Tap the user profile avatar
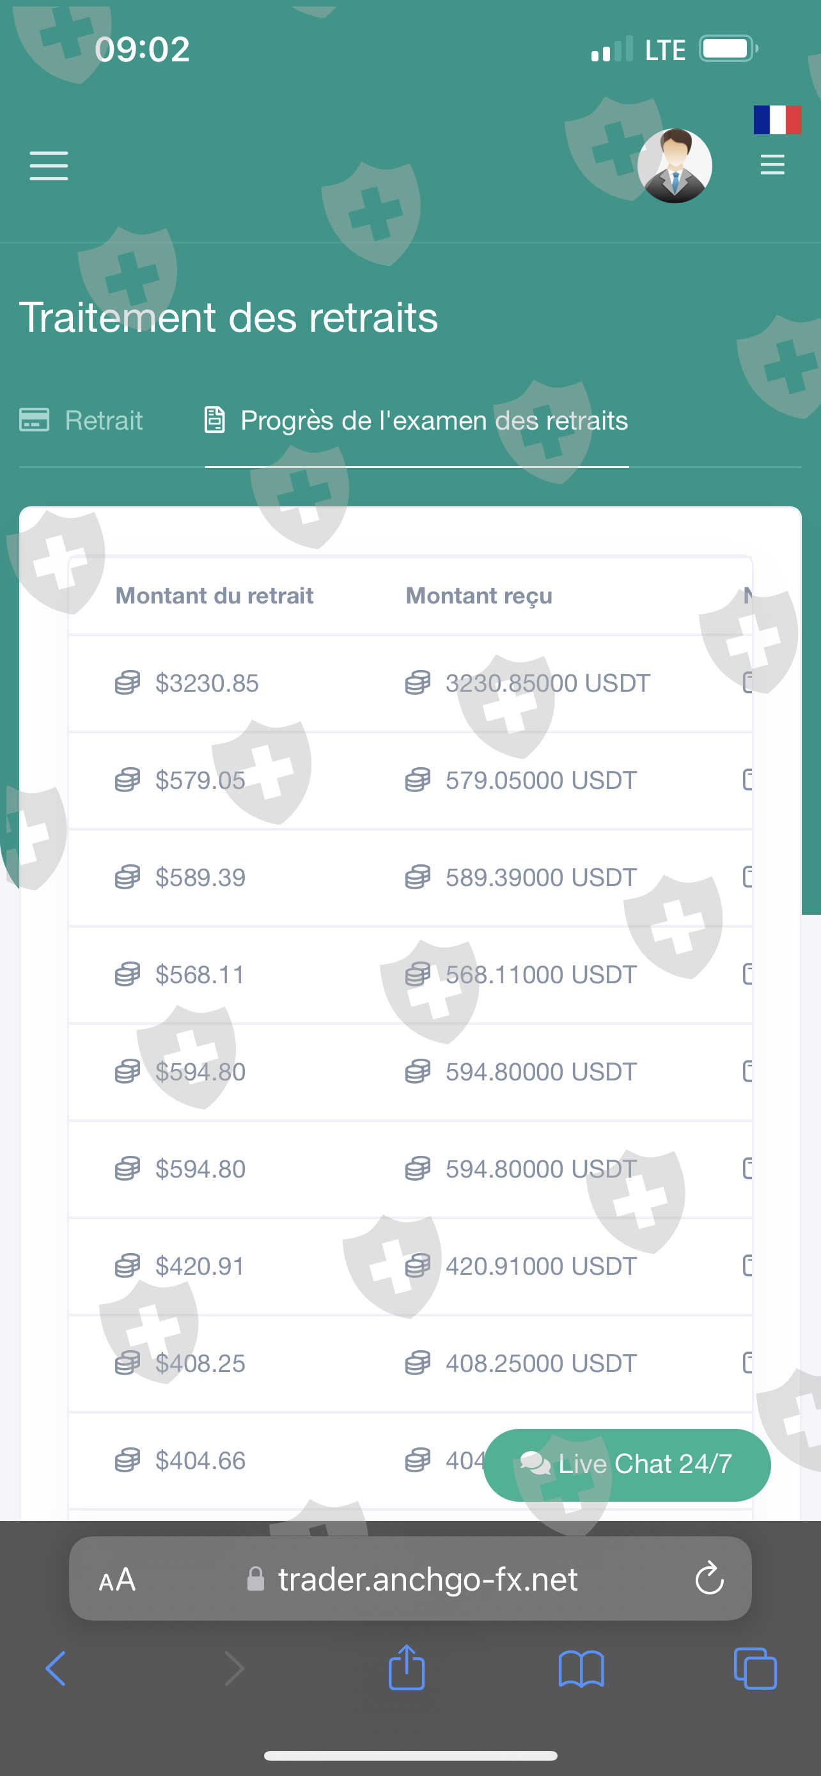The width and height of the screenshot is (821, 1776). (674, 166)
